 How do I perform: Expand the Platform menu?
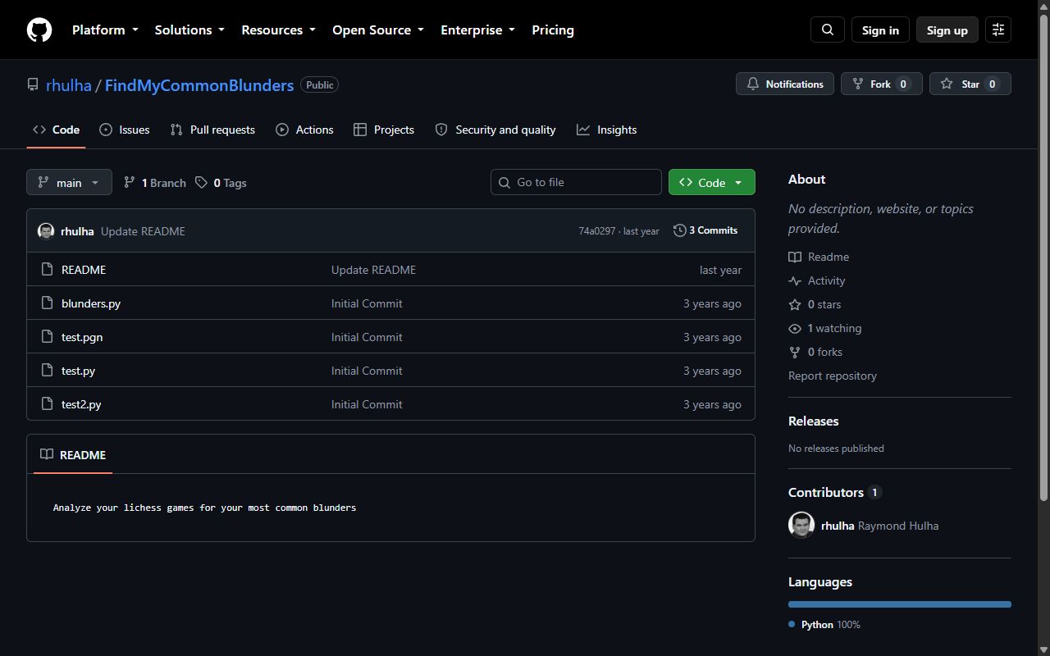coord(105,30)
